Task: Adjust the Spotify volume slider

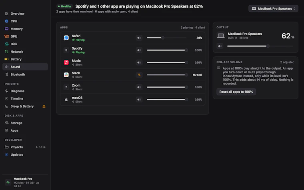Action: 167,50
